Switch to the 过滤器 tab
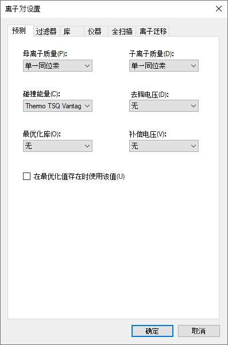This screenshot has height=345, width=228. pyautogui.click(x=47, y=32)
